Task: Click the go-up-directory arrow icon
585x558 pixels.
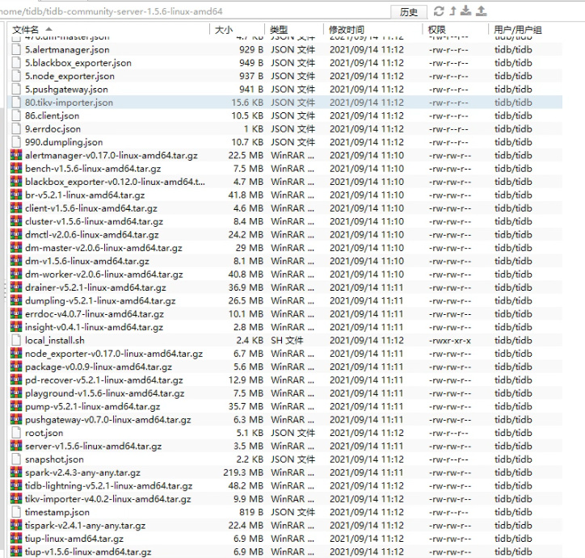Action: point(452,10)
